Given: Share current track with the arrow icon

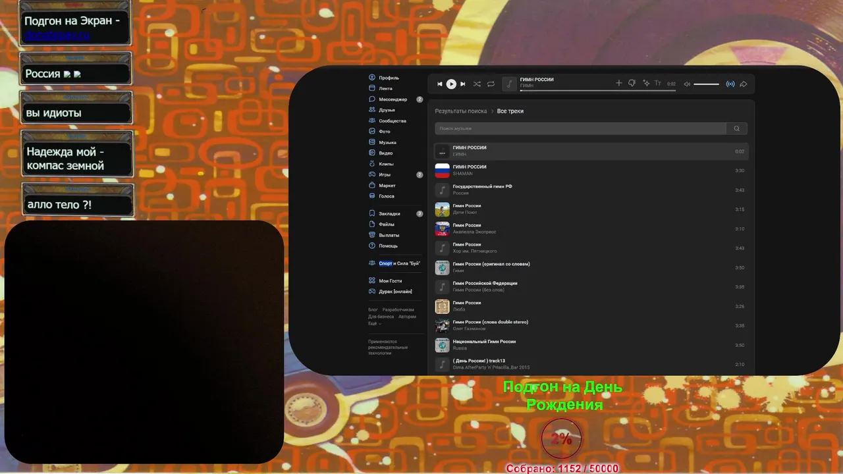Looking at the screenshot, I should tap(744, 84).
